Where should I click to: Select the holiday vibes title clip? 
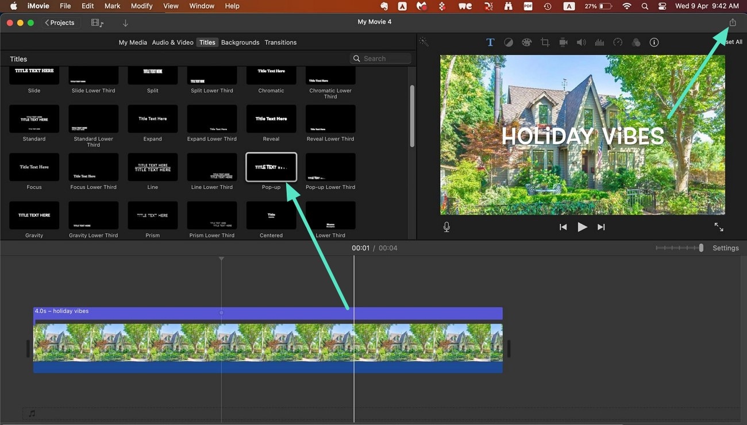coord(268,313)
